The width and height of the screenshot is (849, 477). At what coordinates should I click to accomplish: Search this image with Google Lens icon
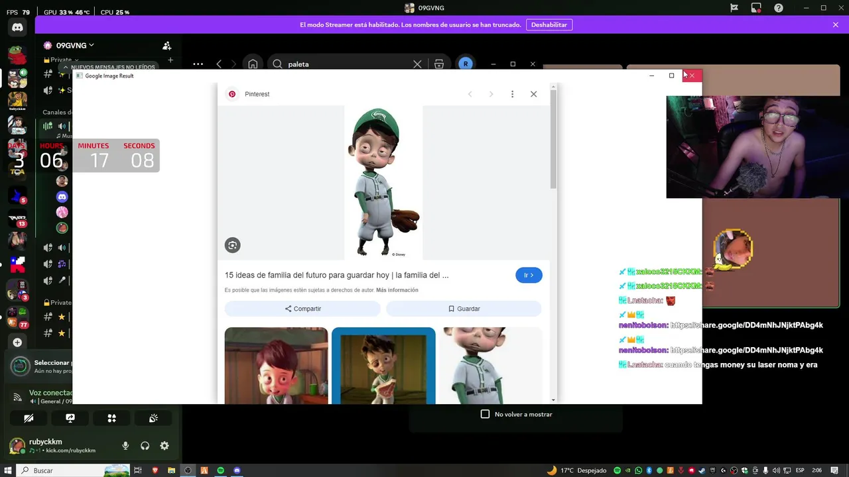click(232, 245)
